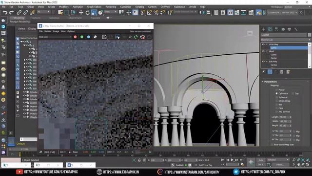Image resolution: width=312 pixels, height=176 pixels.
Task: Collapse the Edit Poly modifier subtree
Action: pyautogui.click(x=267, y=62)
